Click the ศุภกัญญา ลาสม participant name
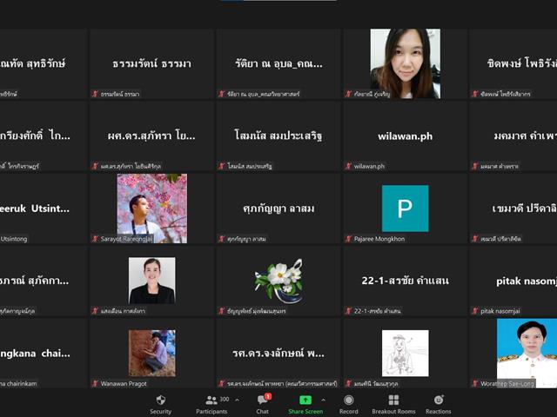Screen dimensions: 557x417 (278, 208)
